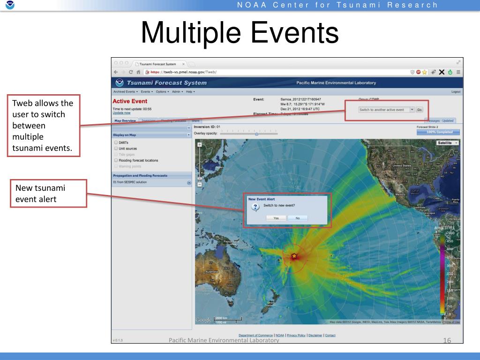
Task: Click Yes in New Event Alert
Action: click(x=276, y=218)
